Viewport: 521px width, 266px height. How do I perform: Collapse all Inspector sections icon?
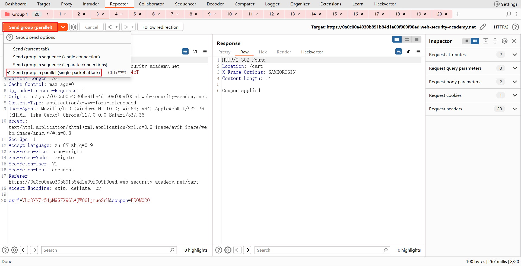pyautogui.click(x=495, y=41)
